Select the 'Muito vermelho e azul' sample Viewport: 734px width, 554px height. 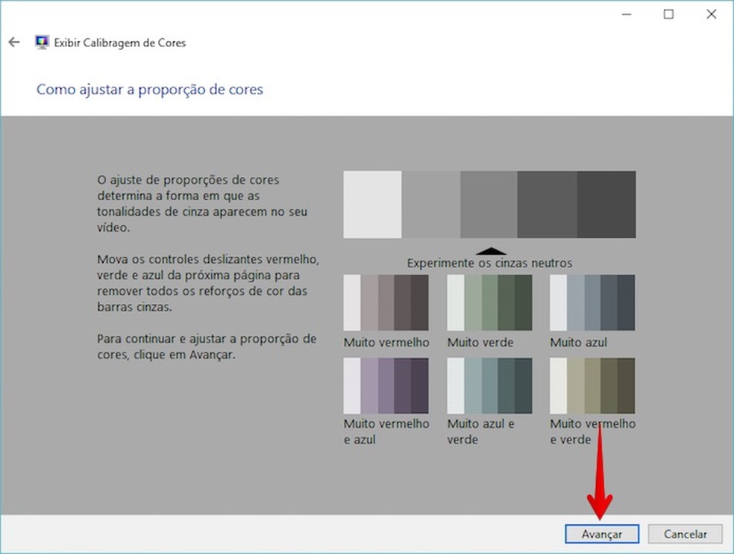[x=386, y=385]
